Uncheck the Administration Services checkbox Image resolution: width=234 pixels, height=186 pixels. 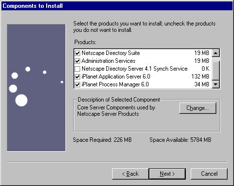pos(77,61)
